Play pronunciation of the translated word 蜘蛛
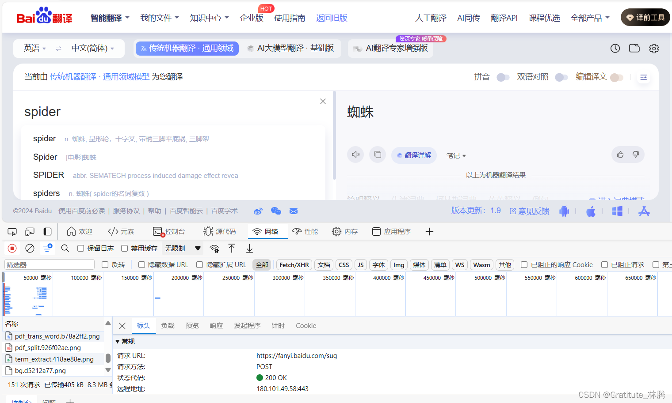672x403 pixels. (355, 154)
